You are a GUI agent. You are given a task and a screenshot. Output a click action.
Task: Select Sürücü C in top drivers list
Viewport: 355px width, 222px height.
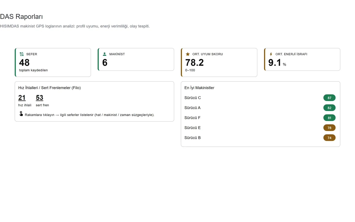[260, 98]
